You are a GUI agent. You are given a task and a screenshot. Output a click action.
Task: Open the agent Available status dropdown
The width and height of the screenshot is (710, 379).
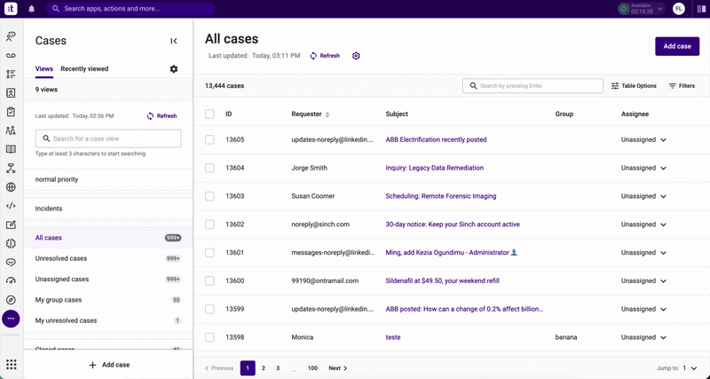[641, 9]
